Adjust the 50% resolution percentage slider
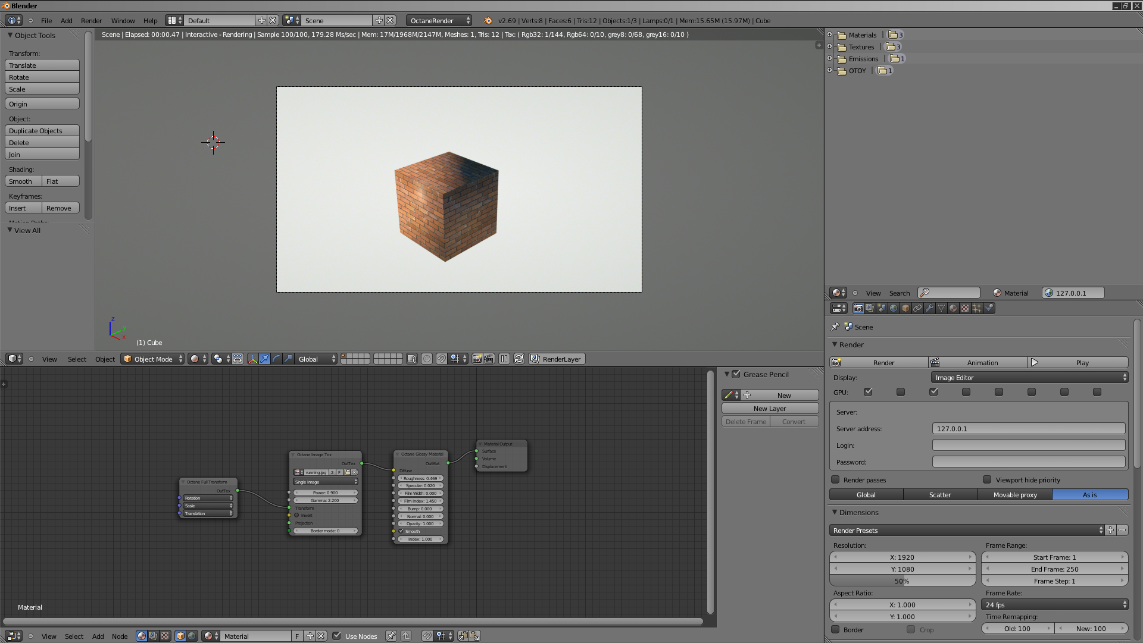 coord(902,581)
